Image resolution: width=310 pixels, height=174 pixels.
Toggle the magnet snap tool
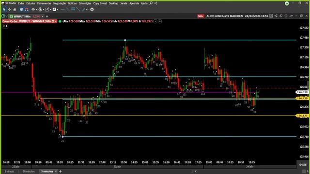27,9
